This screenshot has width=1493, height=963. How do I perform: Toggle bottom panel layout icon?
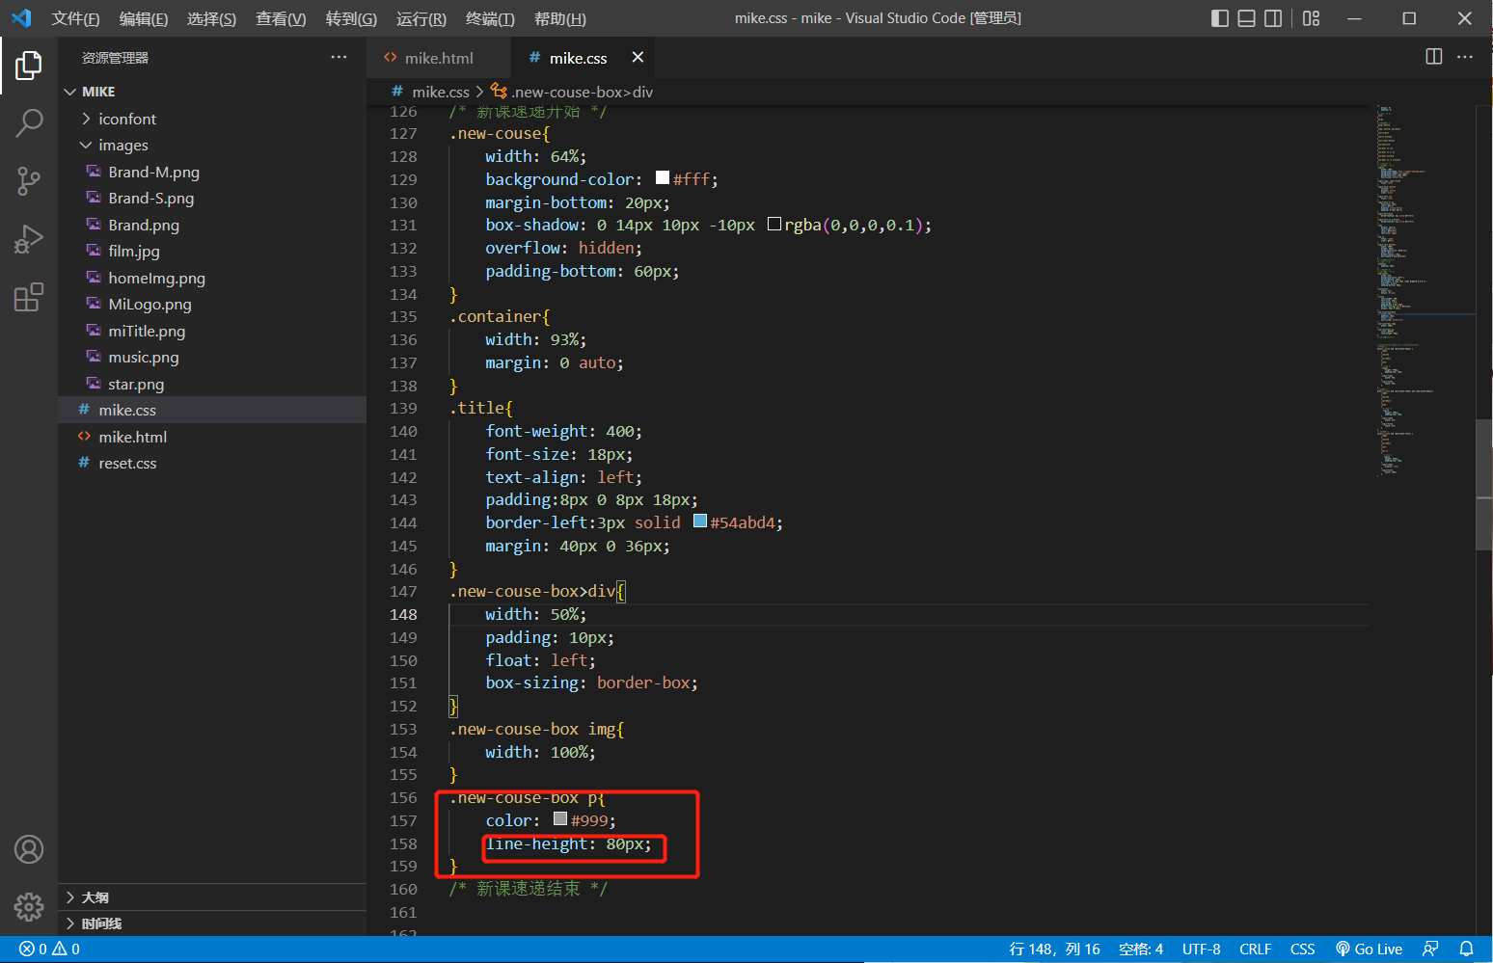click(x=1246, y=18)
